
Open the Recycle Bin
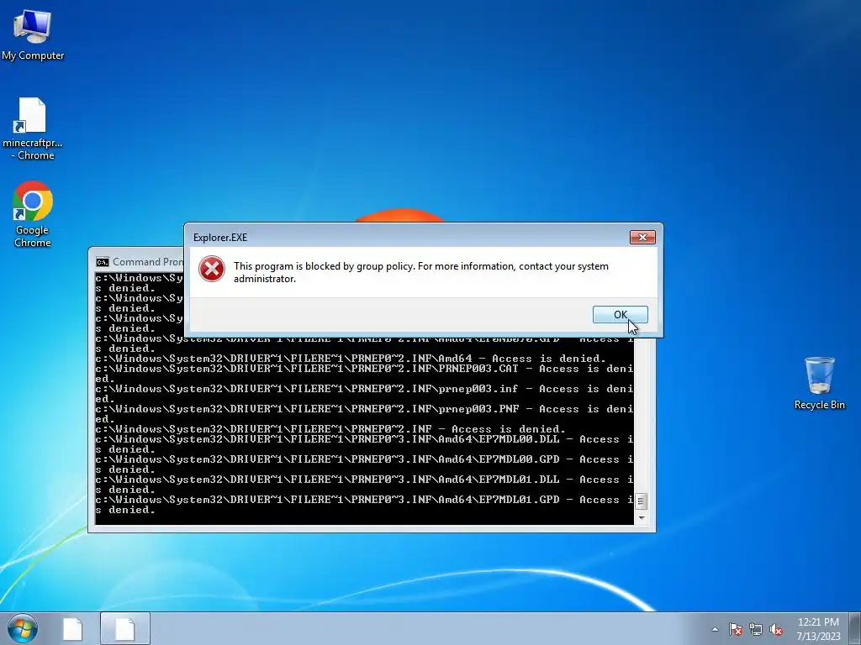pos(819,383)
